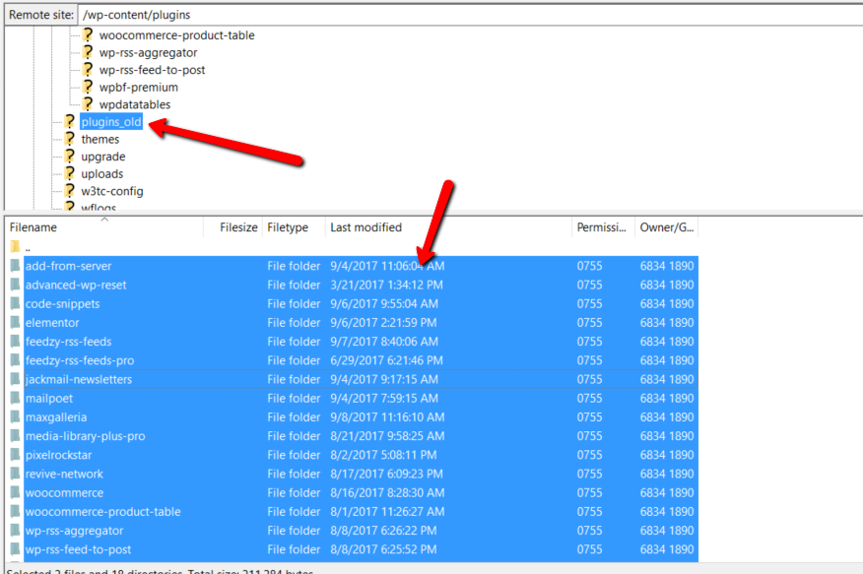Select revive-network folder name
This screenshot has height=574, width=863.
64,474
